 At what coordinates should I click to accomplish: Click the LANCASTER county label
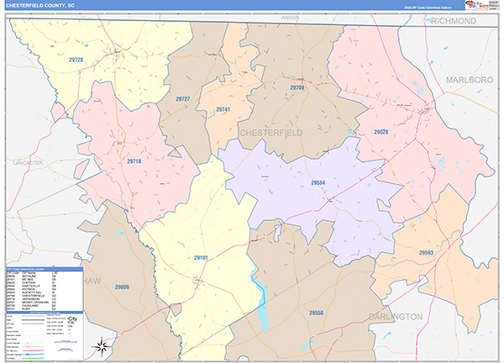coord(28,163)
